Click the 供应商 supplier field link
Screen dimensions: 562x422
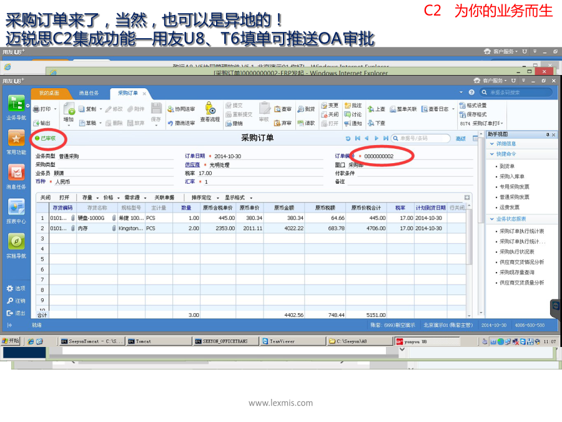(x=192, y=164)
